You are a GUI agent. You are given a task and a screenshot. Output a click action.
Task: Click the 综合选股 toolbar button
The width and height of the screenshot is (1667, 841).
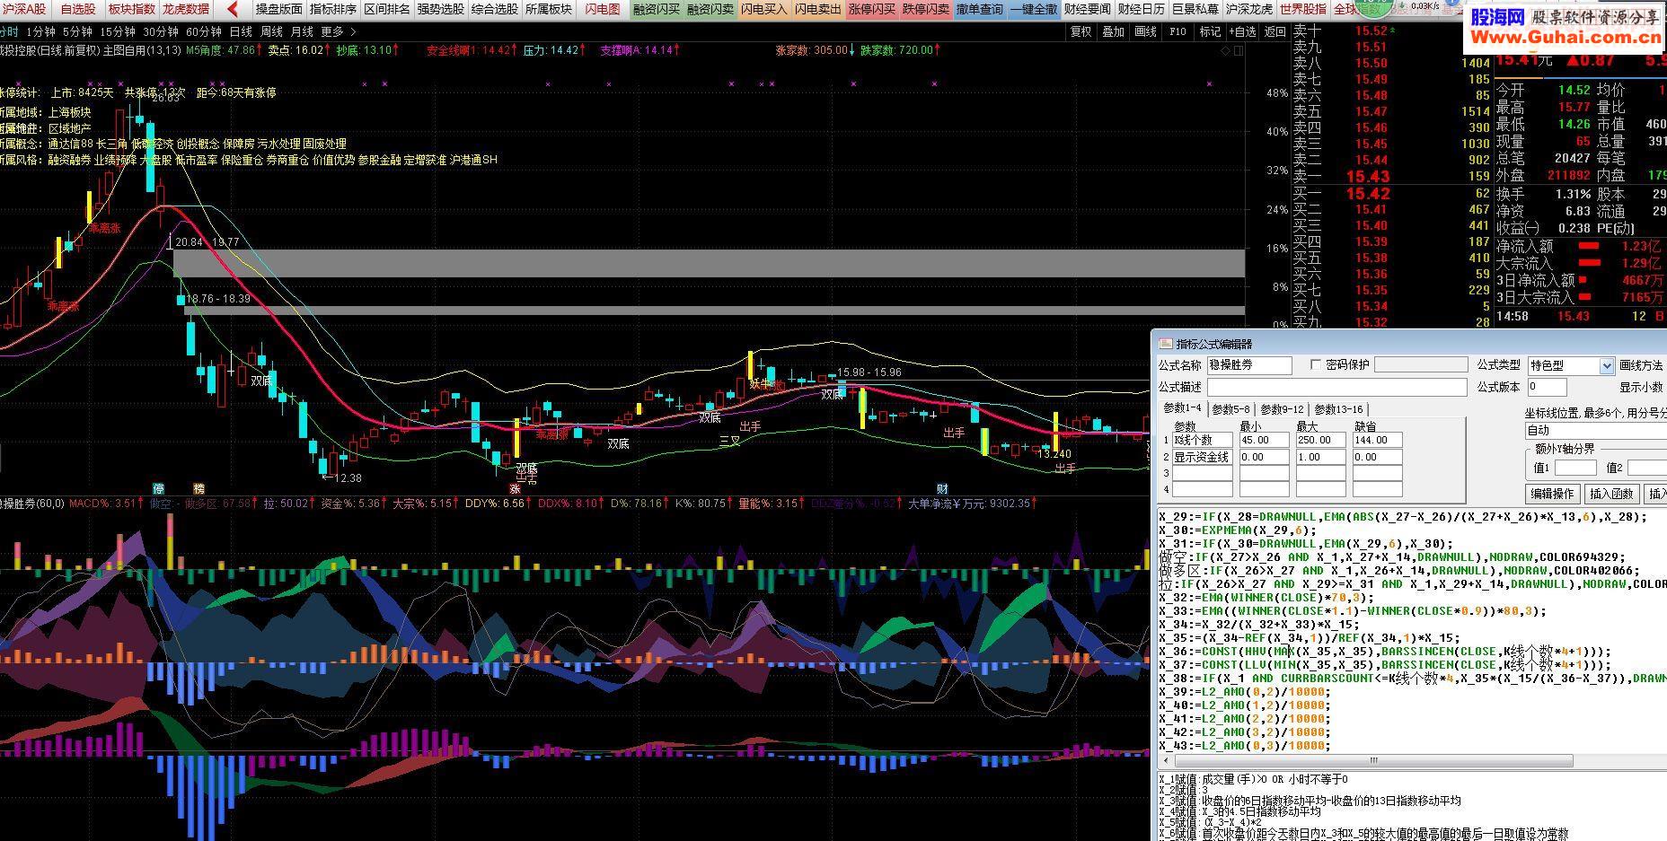click(495, 9)
